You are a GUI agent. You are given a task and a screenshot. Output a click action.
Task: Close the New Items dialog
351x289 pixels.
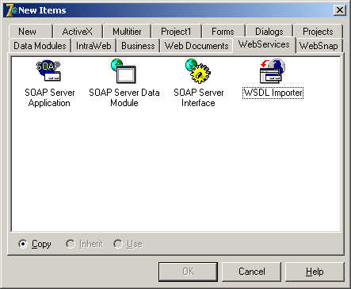[340, 10]
